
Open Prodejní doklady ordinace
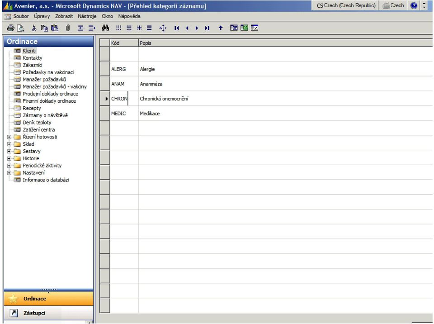50,94
